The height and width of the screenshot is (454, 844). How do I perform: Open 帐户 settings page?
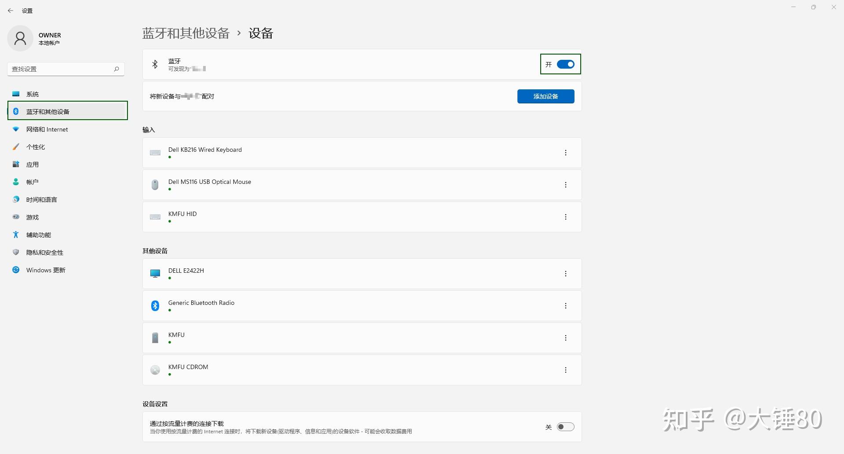tap(32, 182)
